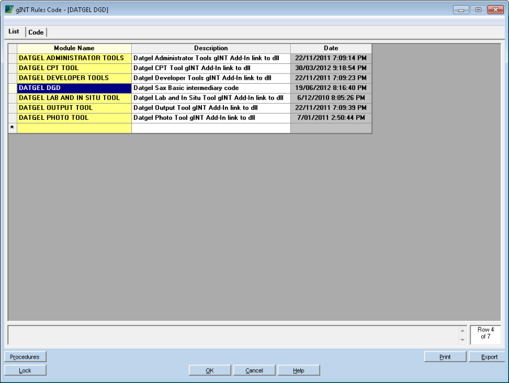
Task: Switch to the Code tab
Action: click(x=36, y=32)
